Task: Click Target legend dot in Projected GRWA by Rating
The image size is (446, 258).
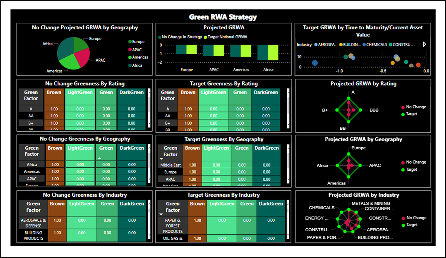Action: 403,114
